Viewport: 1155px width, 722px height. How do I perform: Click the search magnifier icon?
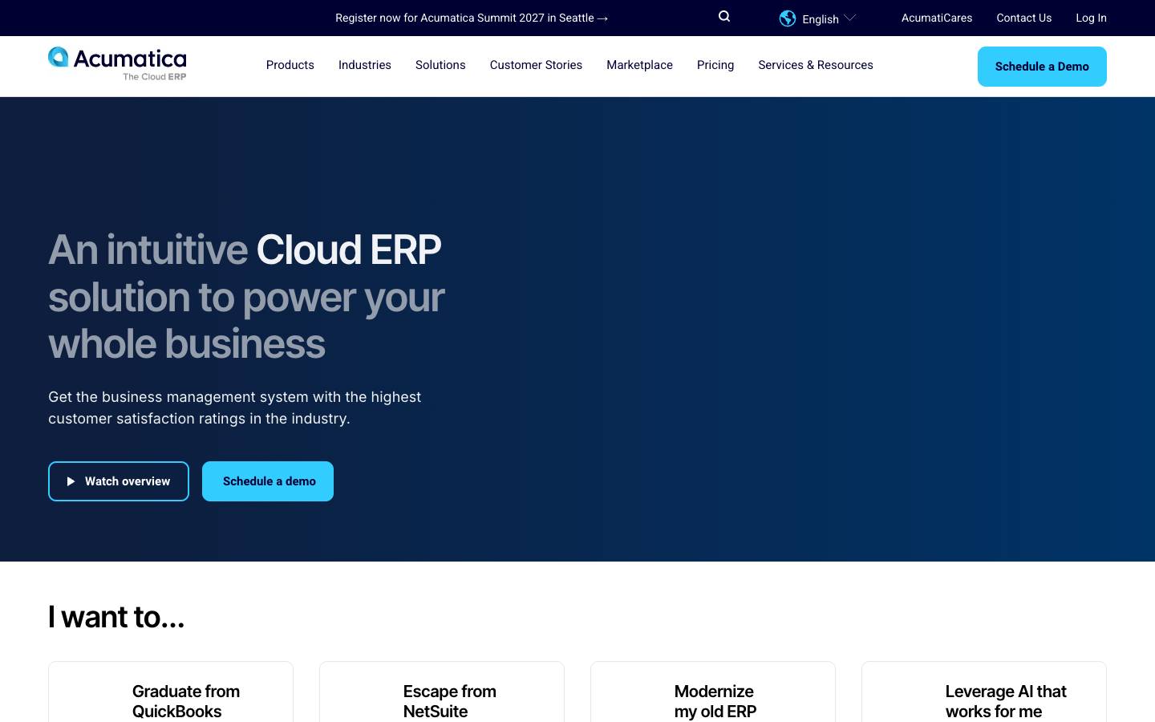pyautogui.click(x=724, y=17)
